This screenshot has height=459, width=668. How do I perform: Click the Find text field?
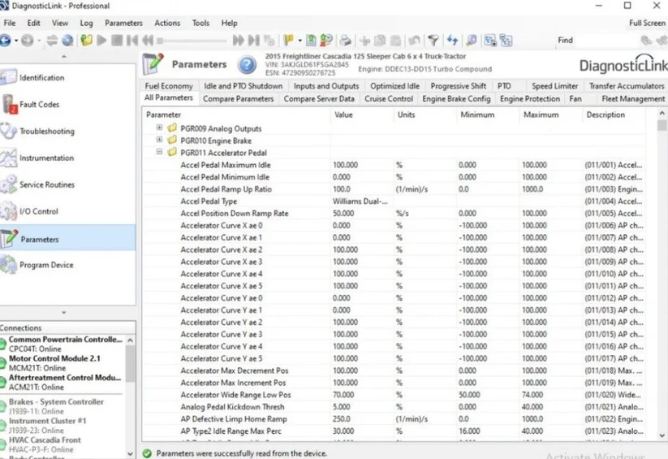[606, 41]
